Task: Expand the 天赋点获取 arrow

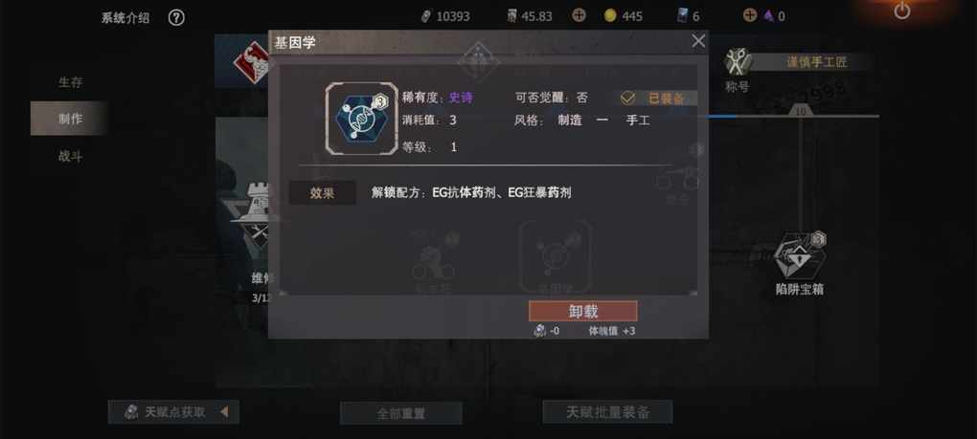Action: [224, 411]
